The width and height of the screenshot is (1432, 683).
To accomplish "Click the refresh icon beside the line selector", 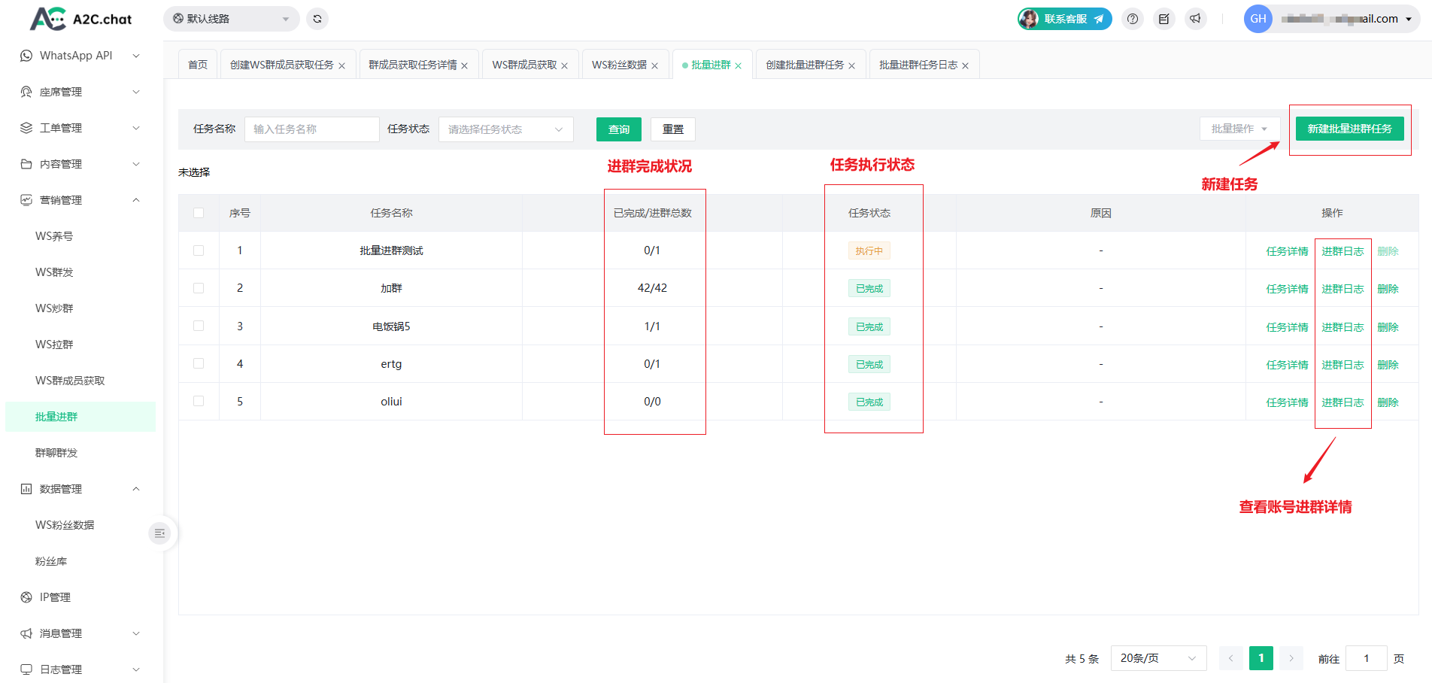I will point(317,19).
